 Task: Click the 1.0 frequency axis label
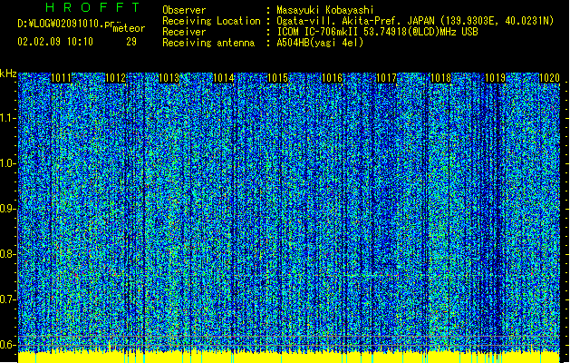pyautogui.click(x=7, y=164)
